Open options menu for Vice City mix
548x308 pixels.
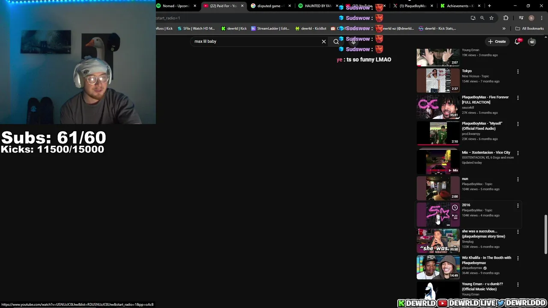[x=518, y=153]
